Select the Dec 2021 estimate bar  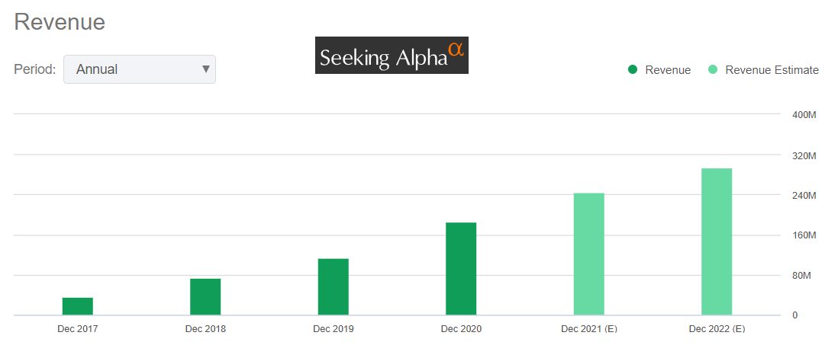[589, 254]
